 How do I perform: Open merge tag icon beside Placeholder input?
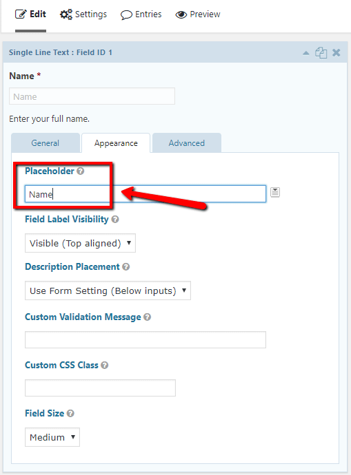[x=275, y=192]
